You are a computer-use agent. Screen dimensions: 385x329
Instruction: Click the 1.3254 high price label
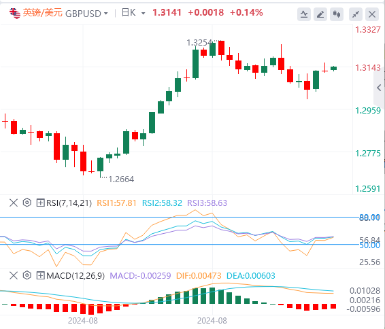pyautogui.click(x=199, y=43)
